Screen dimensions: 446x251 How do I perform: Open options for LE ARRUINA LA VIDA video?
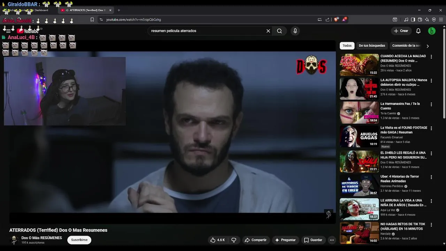(x=431, y=201)
